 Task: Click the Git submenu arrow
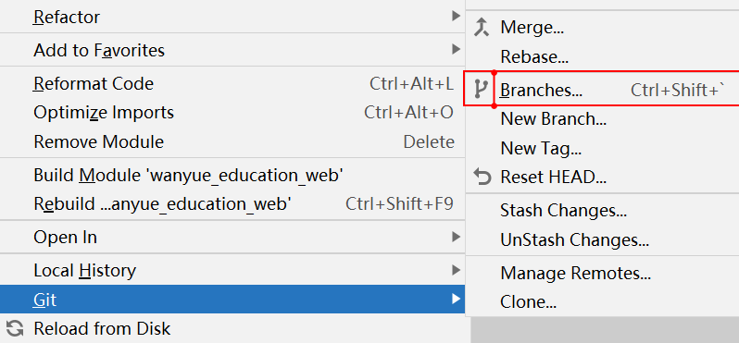[456, 299]
